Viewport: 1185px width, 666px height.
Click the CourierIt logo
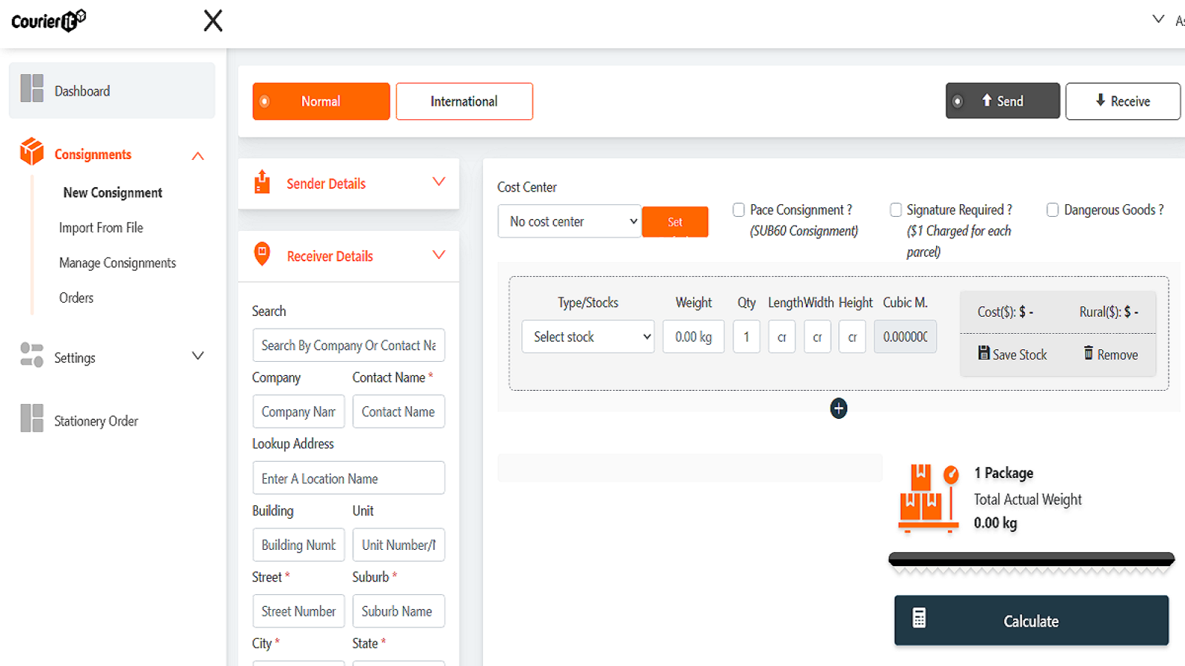coord(49,21)
